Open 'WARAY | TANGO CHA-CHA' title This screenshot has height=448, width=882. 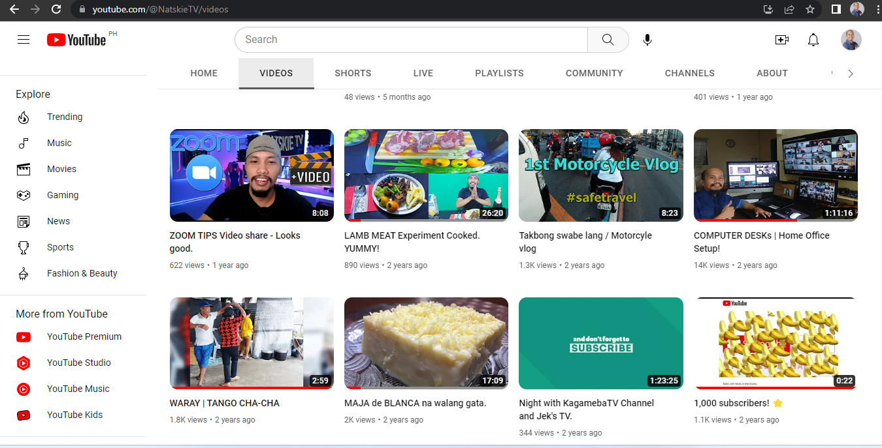pos(224,404)
